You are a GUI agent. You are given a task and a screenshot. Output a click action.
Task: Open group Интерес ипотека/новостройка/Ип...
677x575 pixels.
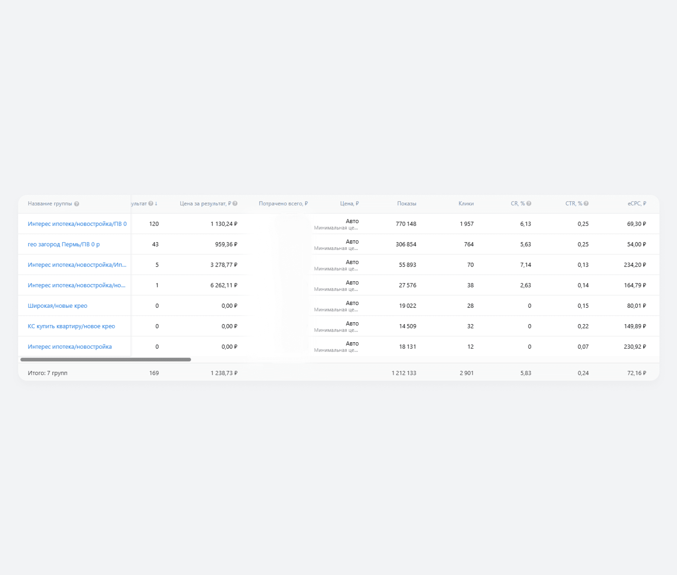pyautogui.click(x=77, y=265)
